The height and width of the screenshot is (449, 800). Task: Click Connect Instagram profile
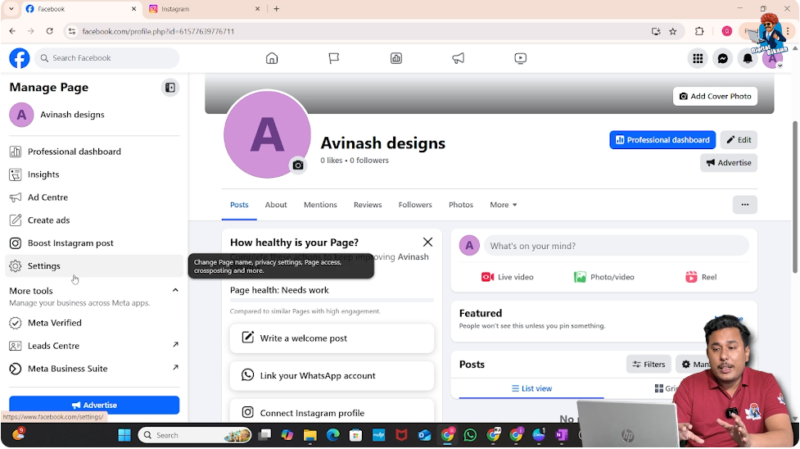point(332,411)
